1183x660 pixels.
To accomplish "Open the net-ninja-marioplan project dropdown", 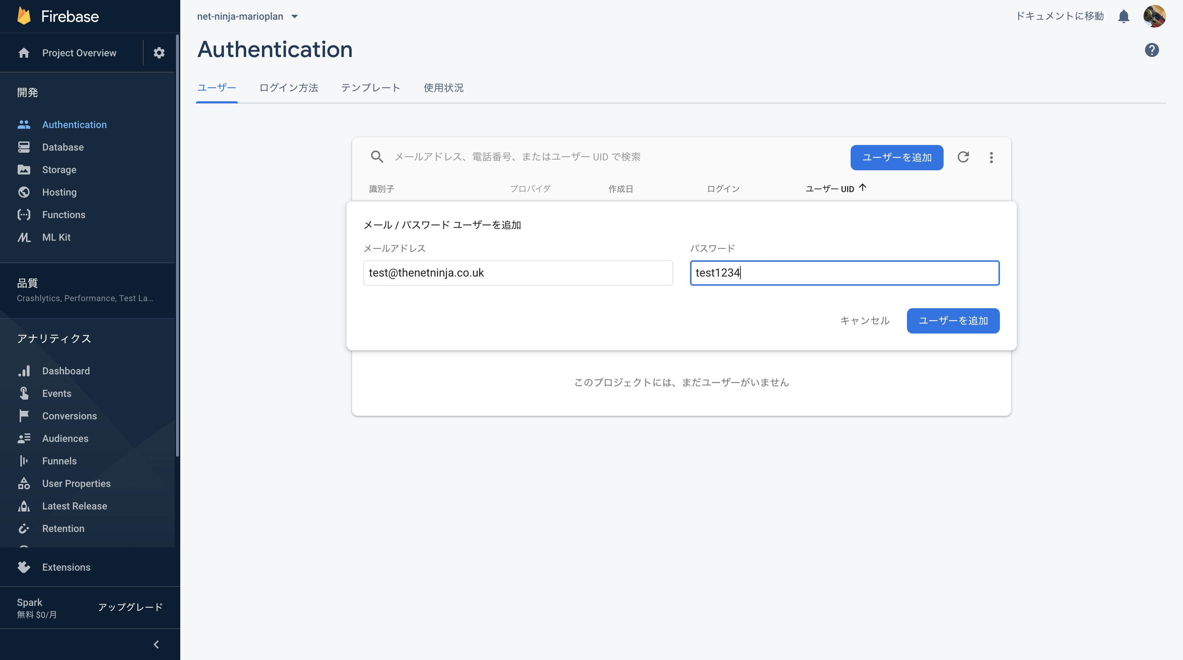I will tap(248, 16).
